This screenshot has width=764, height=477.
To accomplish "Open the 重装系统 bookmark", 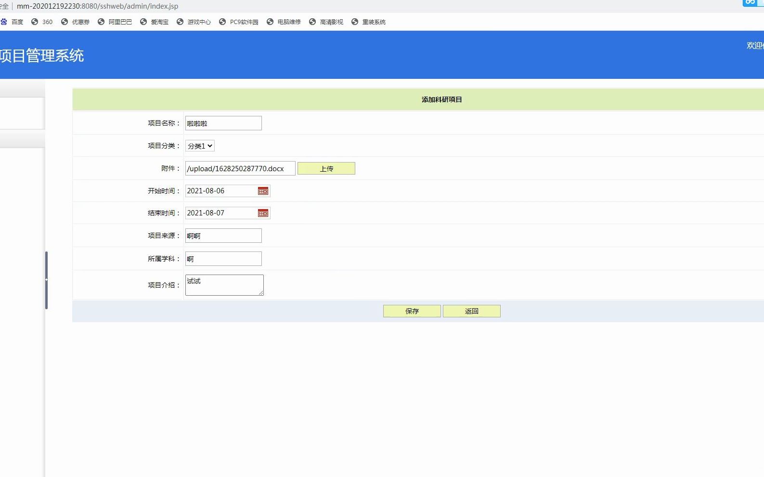I will [368, 22].
